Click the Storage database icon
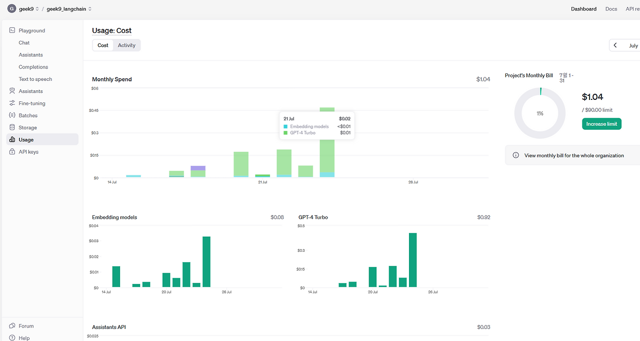 [12, 128]
